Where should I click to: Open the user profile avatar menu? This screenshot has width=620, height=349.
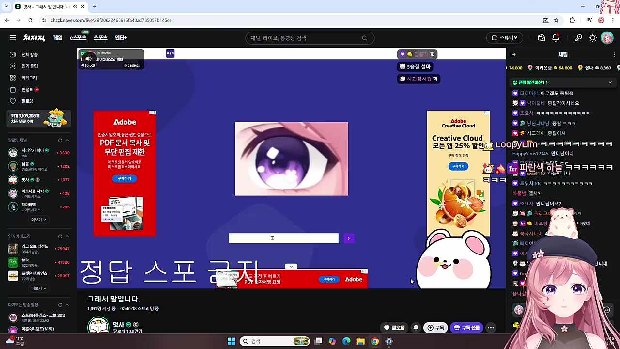607,38
